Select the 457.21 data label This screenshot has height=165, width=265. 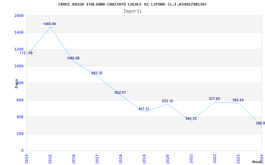[144, 109]
